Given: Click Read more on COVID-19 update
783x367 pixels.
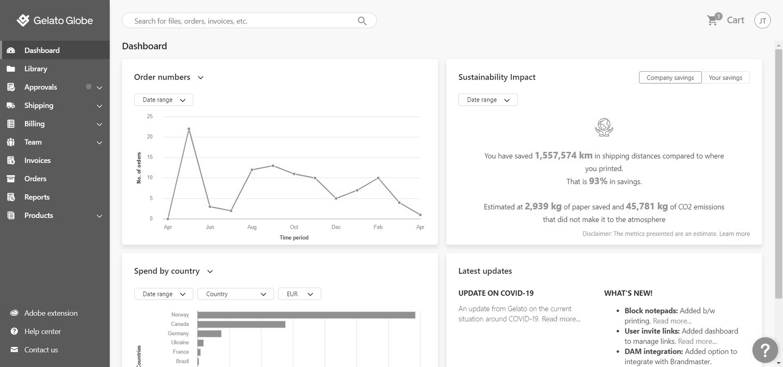Looking at the screenshot, I should click(561, 319).
